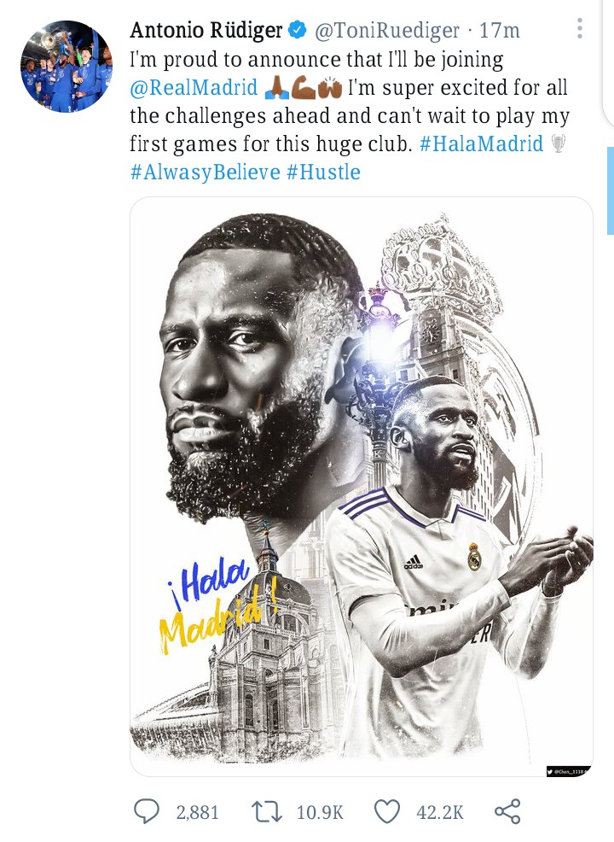View the 2,881 replies count
The width and height of the screenshot is (614, 842).
point(197,812)
